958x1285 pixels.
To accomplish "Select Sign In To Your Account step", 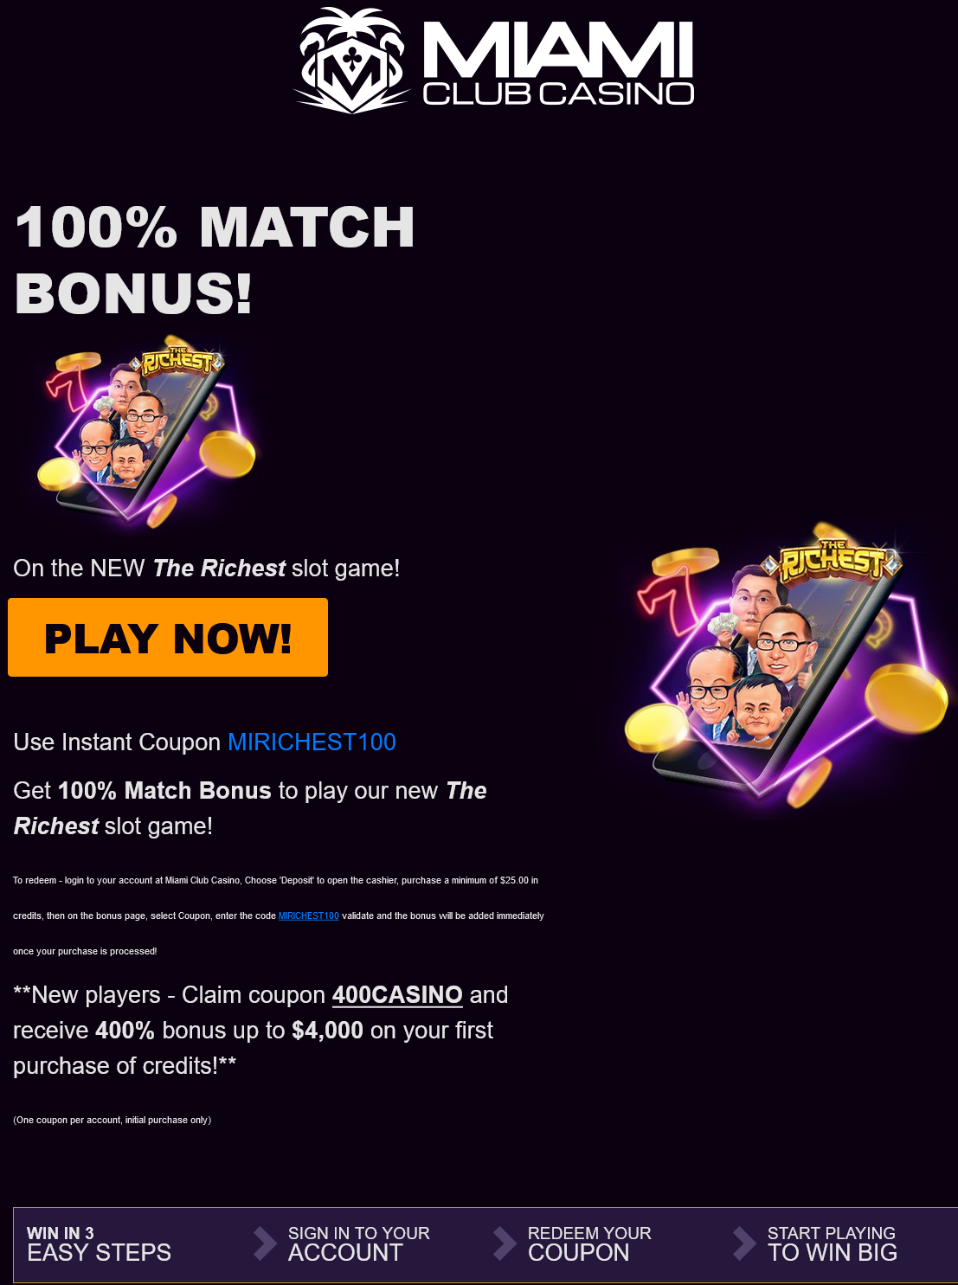I will coord(358,1243).
